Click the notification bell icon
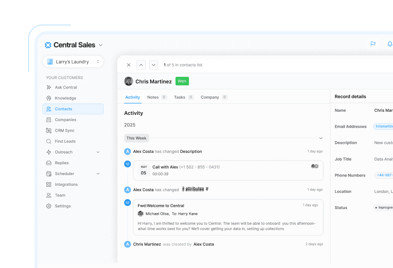The height and width of the screenshot is (268, 393). 390,44
